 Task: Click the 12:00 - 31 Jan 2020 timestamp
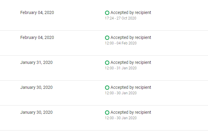pyautogui.click(x=121, y=68)
